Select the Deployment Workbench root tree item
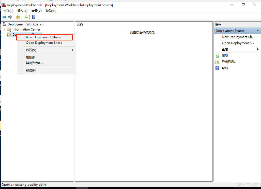 [x=25, y=24]
